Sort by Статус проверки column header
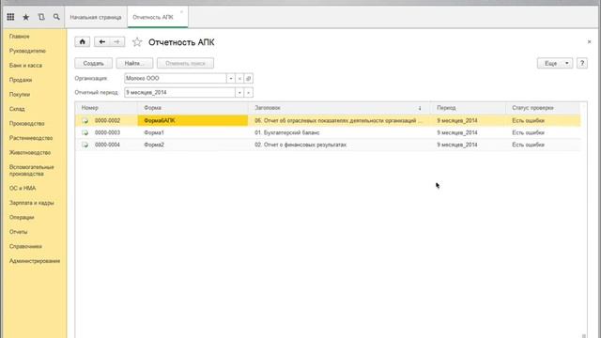Image resolution: width=601 pixels, height=338 pixels. (532, 108)
